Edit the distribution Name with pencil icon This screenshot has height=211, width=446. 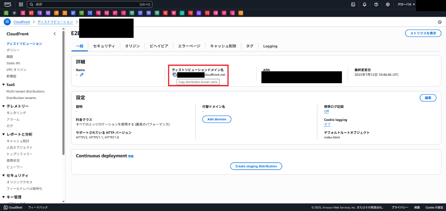82,74
